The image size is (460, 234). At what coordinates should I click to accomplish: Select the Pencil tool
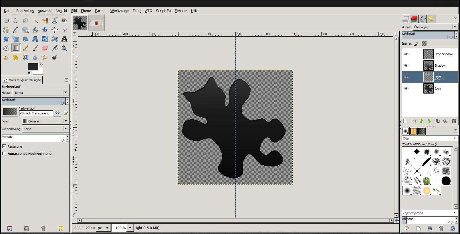(x=25, y=48)
